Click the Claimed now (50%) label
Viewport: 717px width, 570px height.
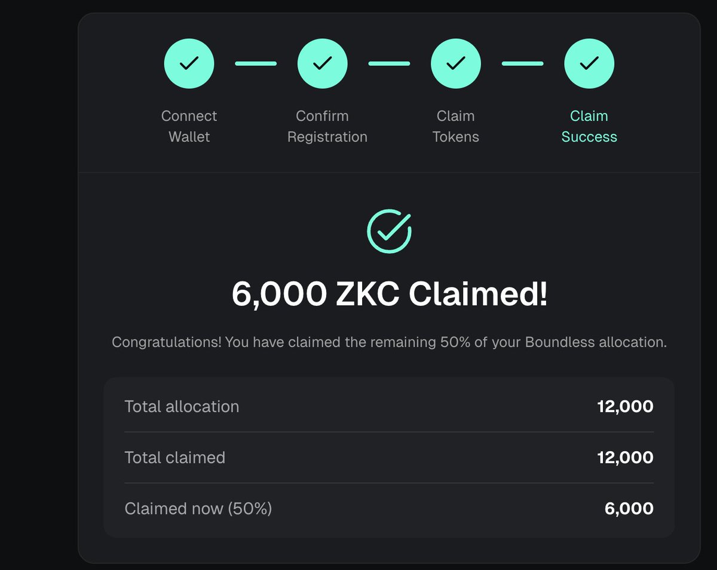click(198, 508)
